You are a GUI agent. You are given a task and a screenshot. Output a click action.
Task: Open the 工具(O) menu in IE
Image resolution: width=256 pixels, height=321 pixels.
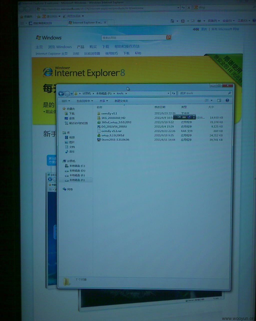pos(243,21)
